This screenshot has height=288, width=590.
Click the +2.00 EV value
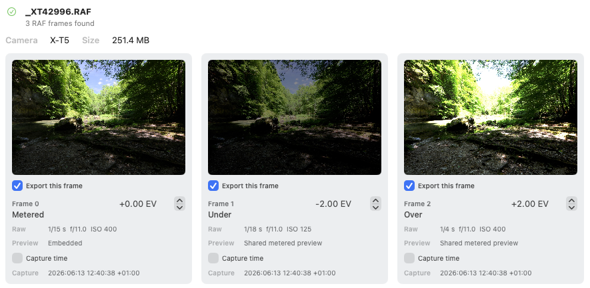pyautogui.click(x=530, y=204)
